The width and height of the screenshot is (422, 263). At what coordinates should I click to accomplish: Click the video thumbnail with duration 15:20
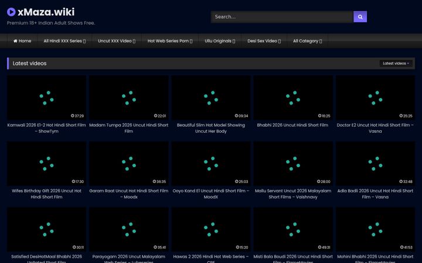click(x=211, y=229)
